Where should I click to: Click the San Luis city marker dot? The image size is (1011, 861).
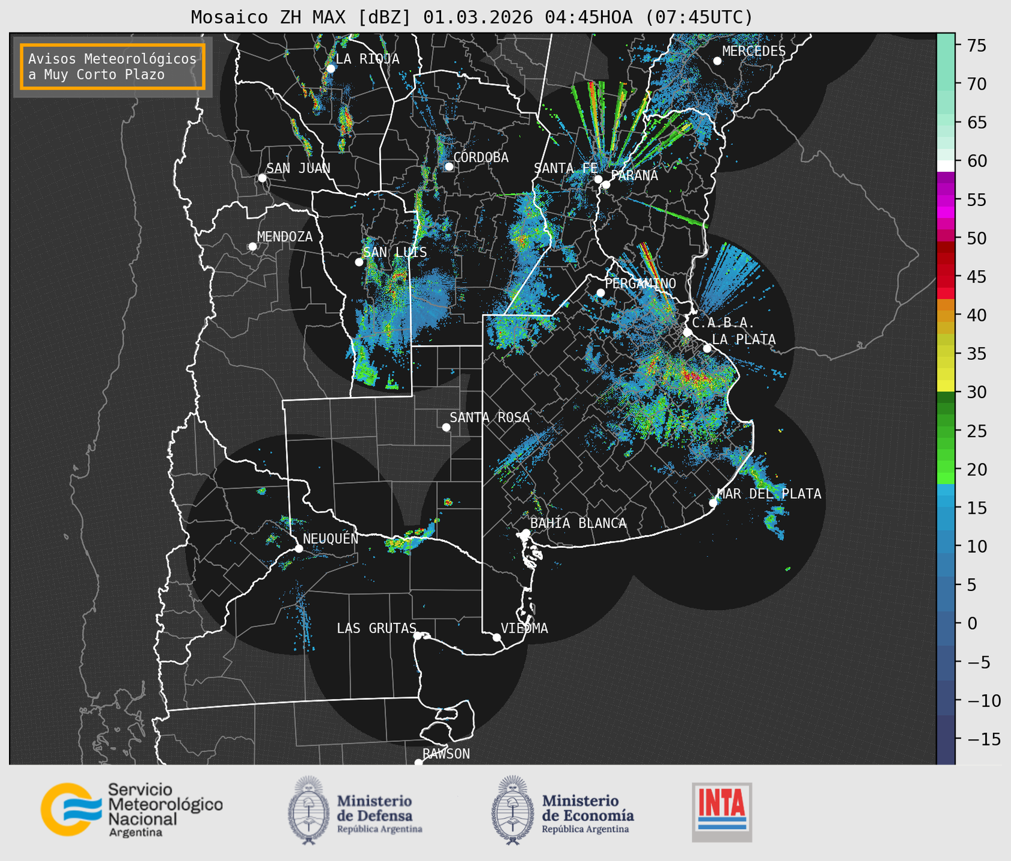point(359,262)
